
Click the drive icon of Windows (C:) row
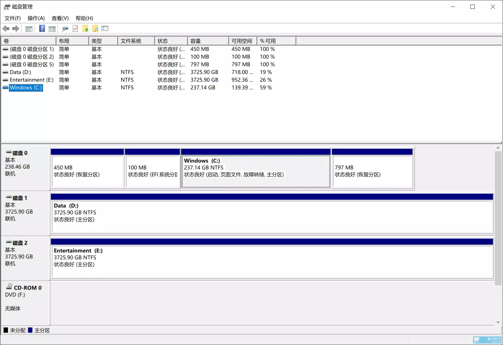pos(5,88)
